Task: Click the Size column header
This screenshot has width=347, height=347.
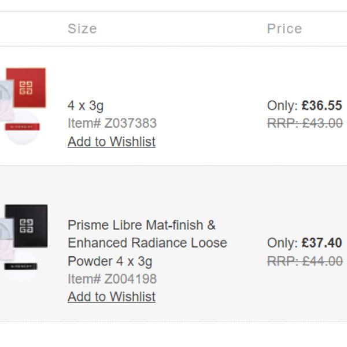Action: point(82,29)
